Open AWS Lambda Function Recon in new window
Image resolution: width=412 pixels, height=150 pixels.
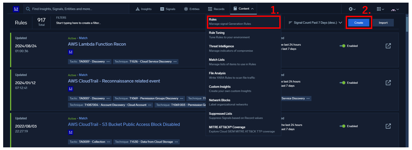tap(388, 46)
